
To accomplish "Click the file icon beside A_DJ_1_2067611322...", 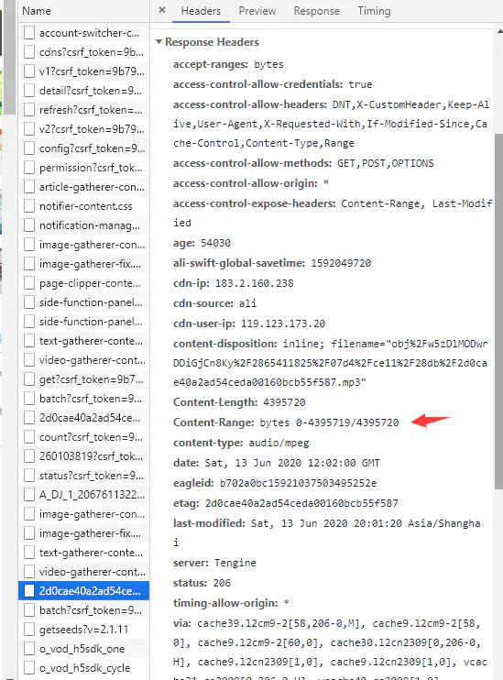I will pyautogui.click(x=29, y=494).
